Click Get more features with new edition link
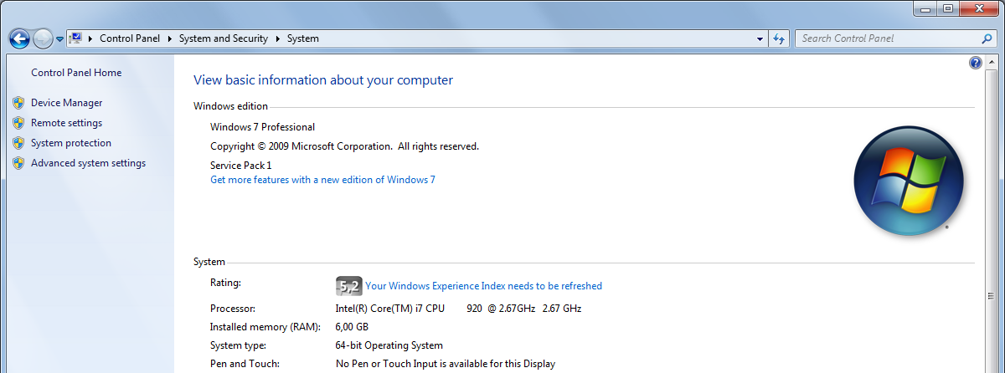The height and width of the screenshot is (373, 1005). coord(322,180)
